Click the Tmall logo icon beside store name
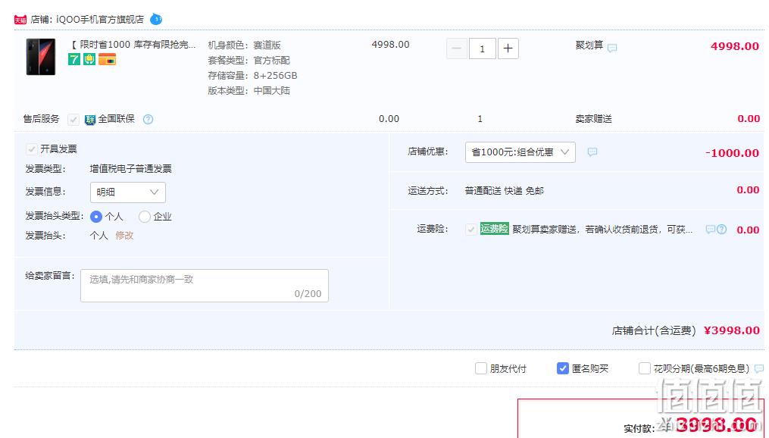The height and width of the screenshot is (438, 769). click(x=20, y=20)
